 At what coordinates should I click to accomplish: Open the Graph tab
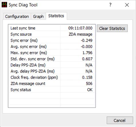[x=38, y=16]
